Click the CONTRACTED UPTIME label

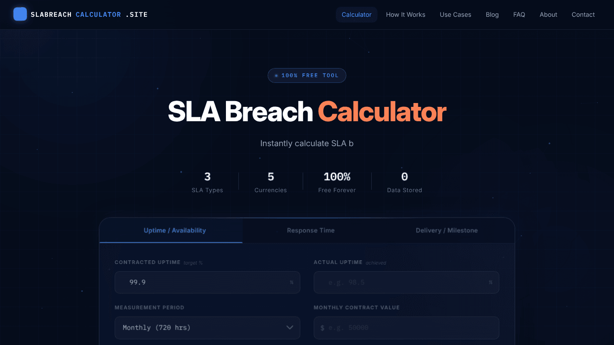click(148, 262)
